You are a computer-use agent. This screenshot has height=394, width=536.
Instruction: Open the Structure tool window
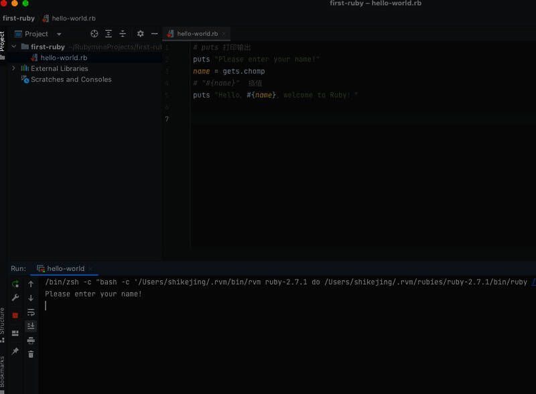3,324
